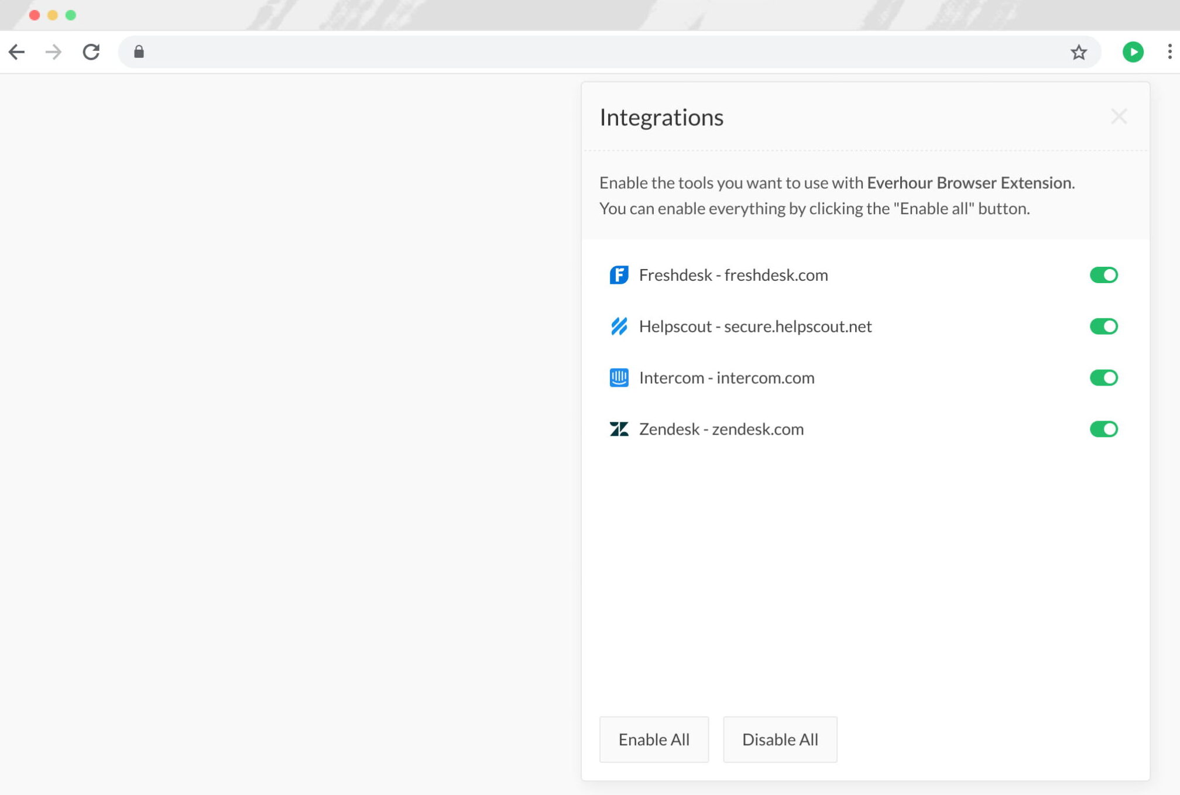Image resolution: width=1180 pixels, height=795 pixels.
Task: Turn off the Helpscout toggle
Action: pyautogui.click(x=1104, y=326)
